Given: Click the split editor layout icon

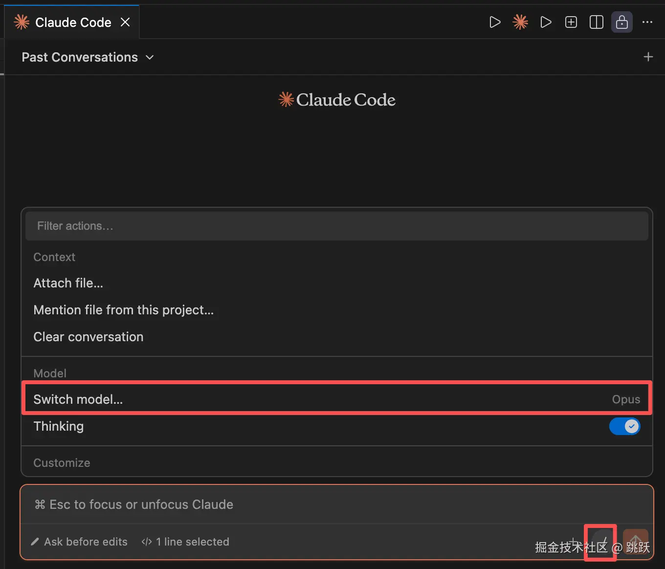Looking at the screenshot, I should tap(597, 22).
